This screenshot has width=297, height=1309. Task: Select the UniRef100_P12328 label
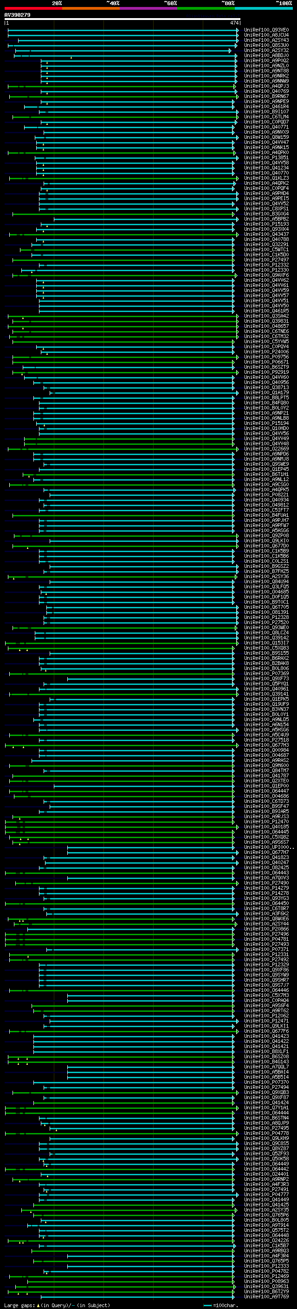(266, 618)
